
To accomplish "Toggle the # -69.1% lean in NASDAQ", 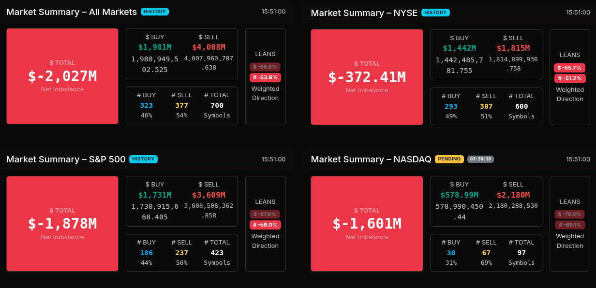I will (x=569, y=225).
